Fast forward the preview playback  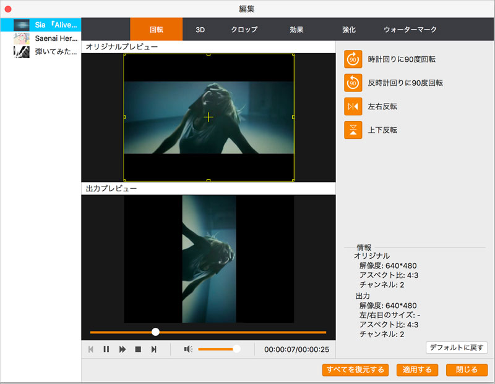[122, 349]
